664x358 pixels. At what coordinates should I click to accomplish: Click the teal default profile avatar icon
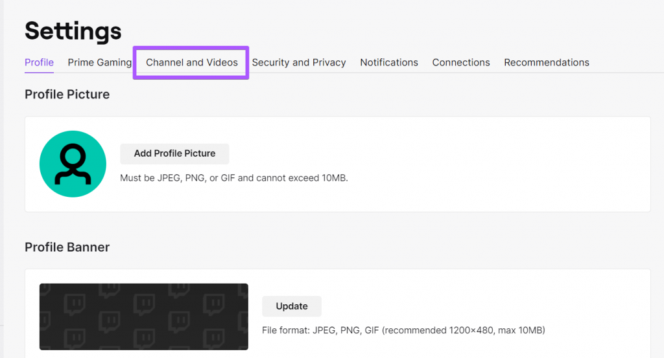73,164
